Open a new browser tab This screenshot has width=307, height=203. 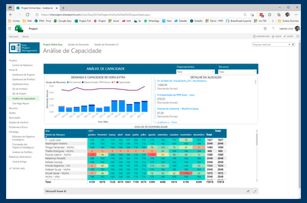tap(63, 8)
